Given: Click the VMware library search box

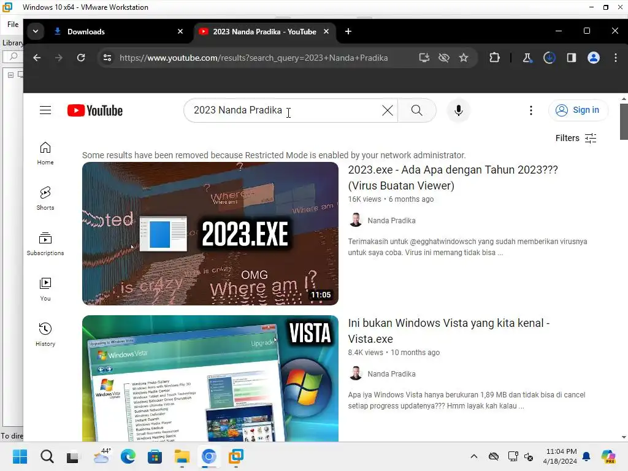Looking at the screenshot, I should click(13, 56).
